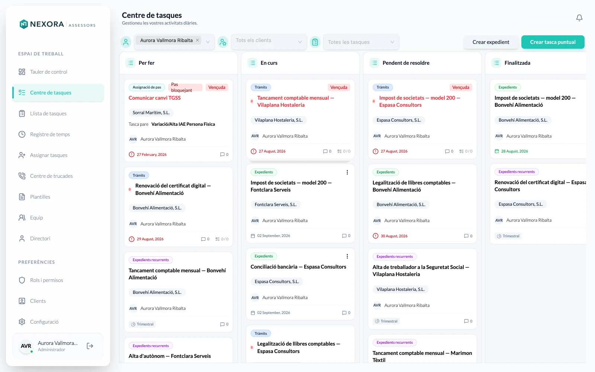The width and height of the screenshot is (595, 372).
Task: Click the user filter icon beside Aurora Vallmora Ribalta
Action: coord(126,42)
